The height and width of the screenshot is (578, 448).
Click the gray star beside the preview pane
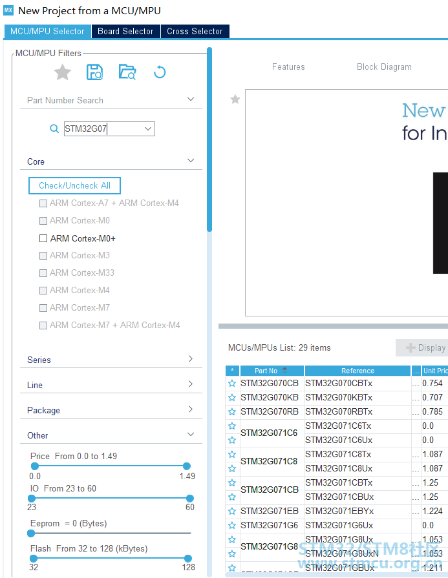click(x=235, y=99)
